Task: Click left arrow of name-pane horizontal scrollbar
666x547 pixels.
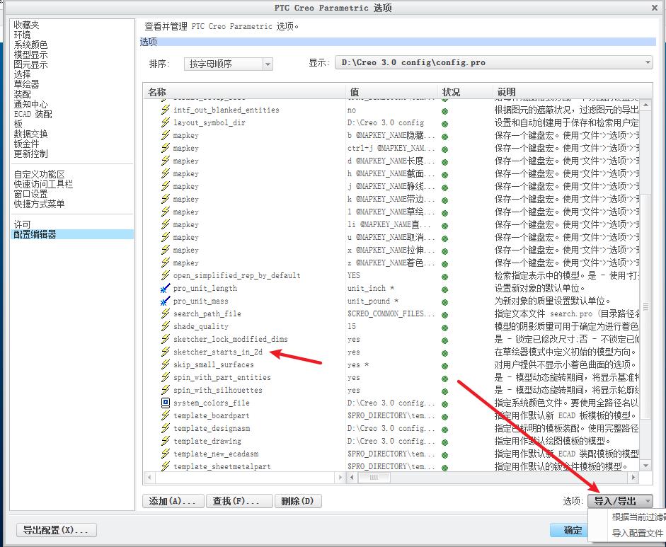Action: tap(149, 478)
